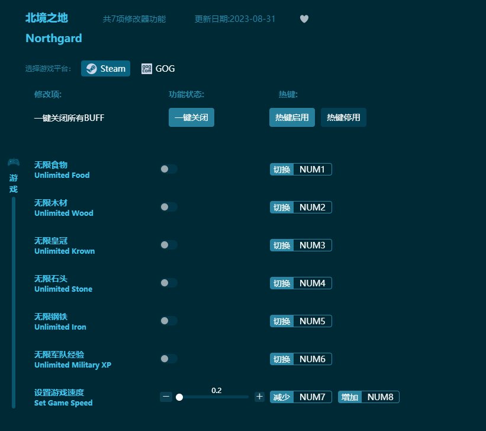Image resolution: width=486 pixels, height=431 pixels.
Task: Click 切换 NUM1 hotkey for Unlimited Food
Action: [301, 169]
